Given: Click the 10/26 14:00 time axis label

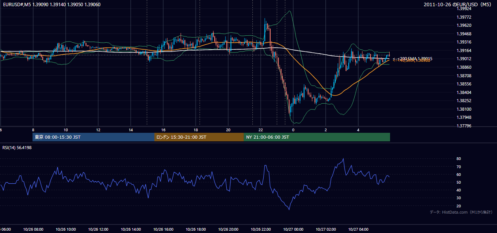Looking at the screenshot, I should 131,230.
